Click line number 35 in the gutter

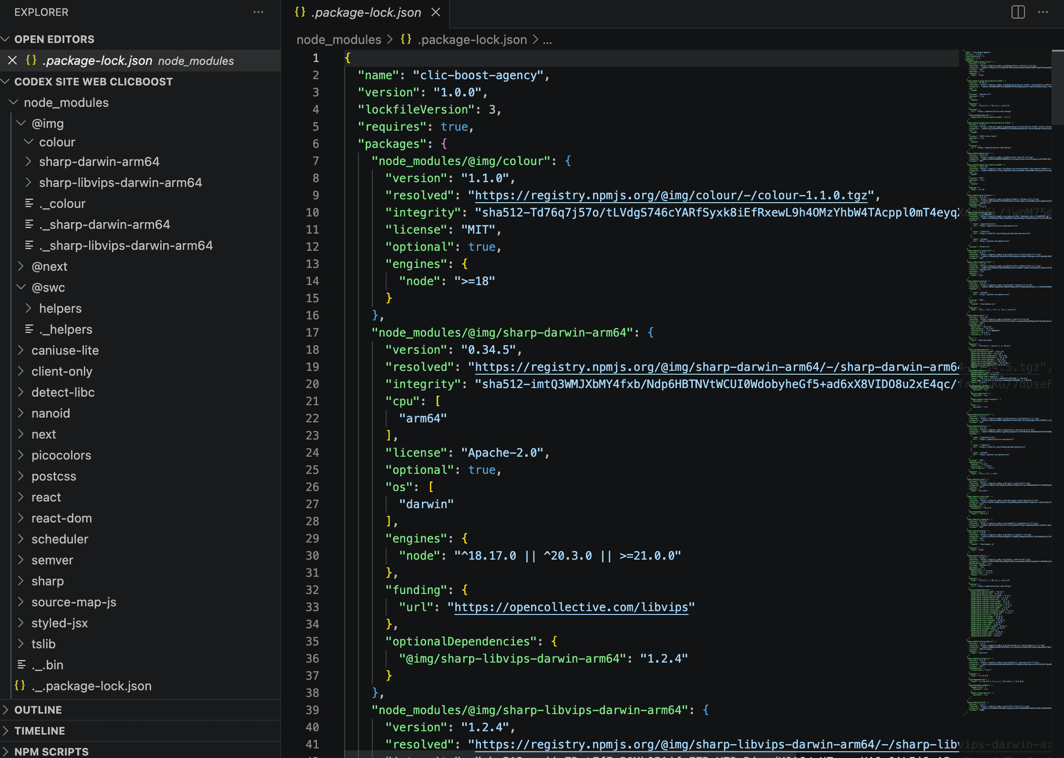tap(313, 641)
